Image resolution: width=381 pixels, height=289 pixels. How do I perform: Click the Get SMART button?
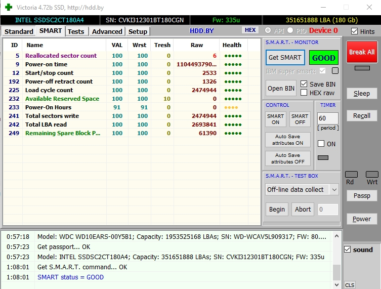[x=285, y=58]
